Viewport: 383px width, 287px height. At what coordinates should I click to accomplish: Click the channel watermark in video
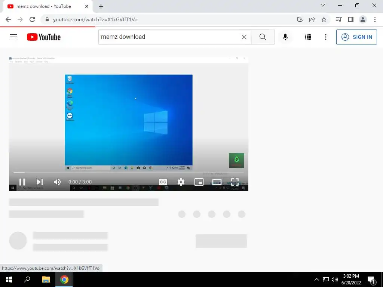pyautogui.click(x=236, y=161)
